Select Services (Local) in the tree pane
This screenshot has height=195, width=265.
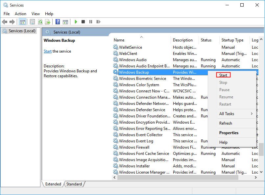(x=22, y=31)
